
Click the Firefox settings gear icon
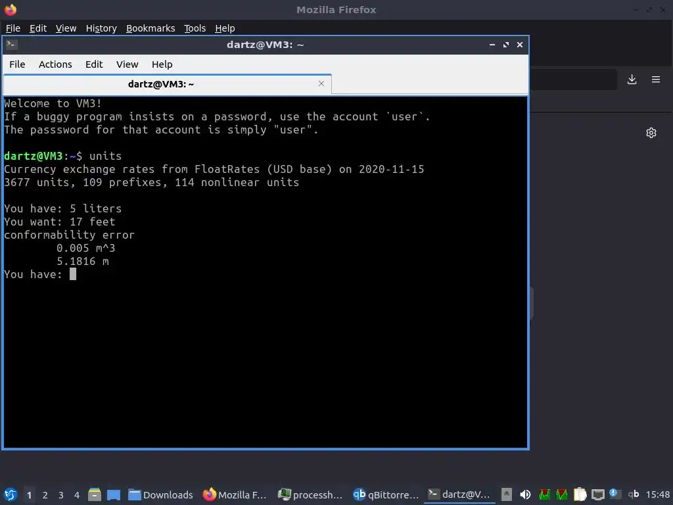[x=651, y=133]
